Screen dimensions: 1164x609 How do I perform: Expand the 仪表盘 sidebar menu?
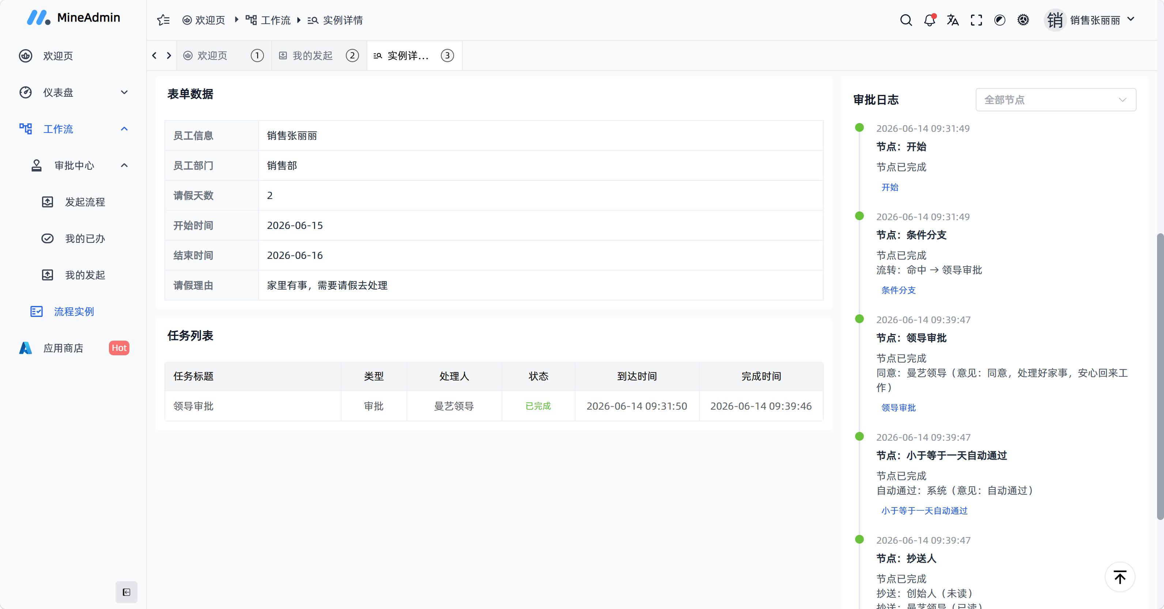coord(73,92)
